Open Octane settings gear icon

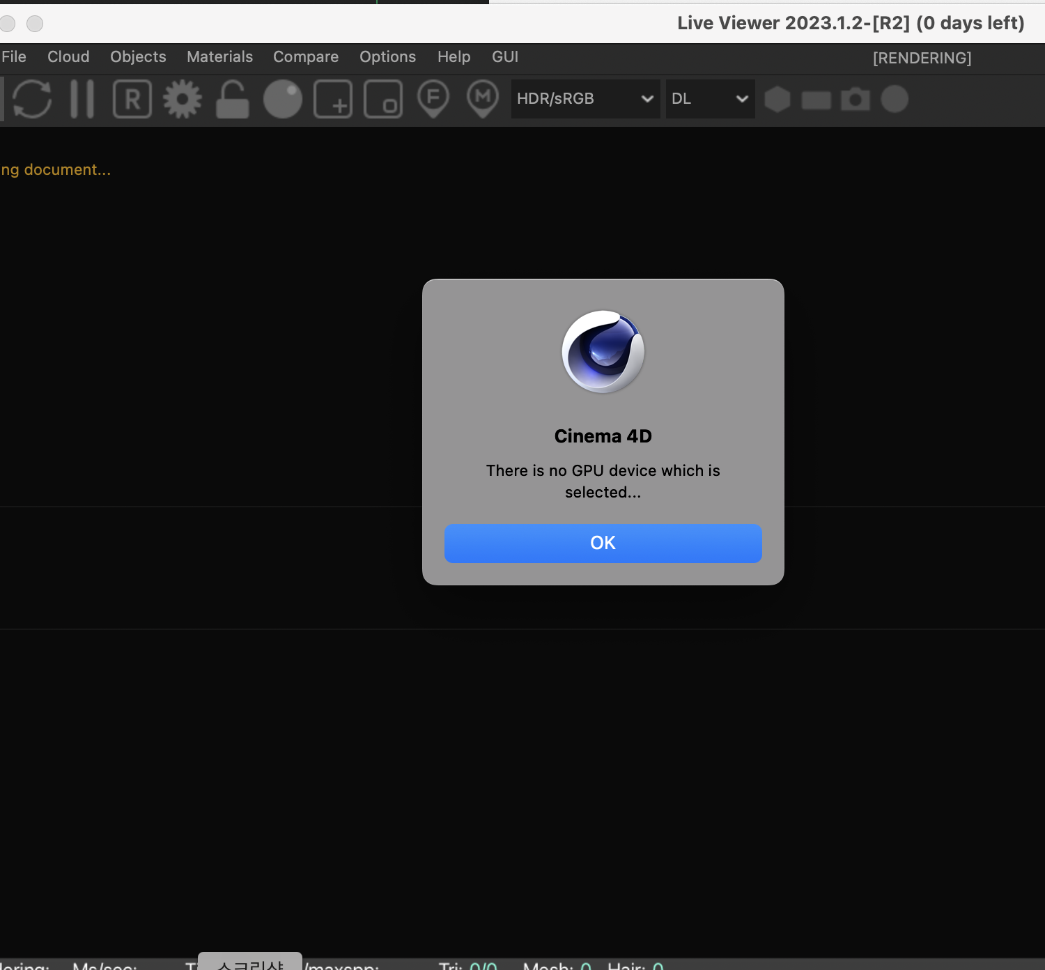[x=183, y=99]
